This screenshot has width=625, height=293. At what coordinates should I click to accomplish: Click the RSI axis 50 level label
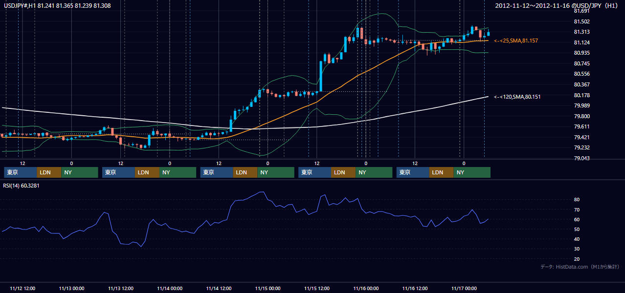(x=577, y=229)
